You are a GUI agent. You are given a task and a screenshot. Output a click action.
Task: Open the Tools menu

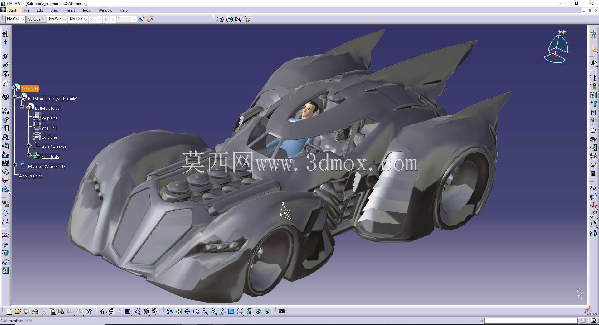point(86,10)
